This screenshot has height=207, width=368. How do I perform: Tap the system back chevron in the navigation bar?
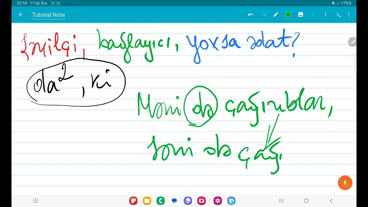331,201
